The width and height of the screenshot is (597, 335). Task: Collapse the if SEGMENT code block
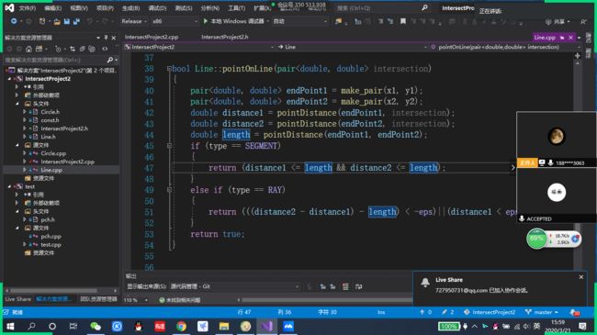click(x=169, y=146)
